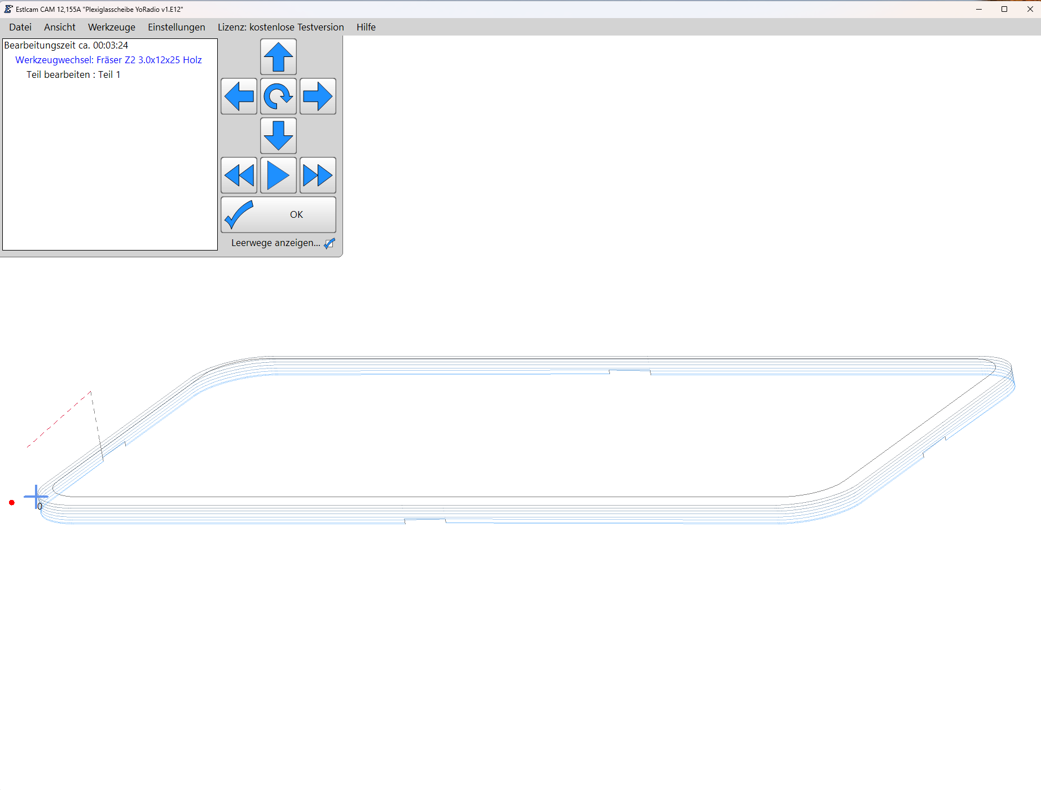
Task: Open the Lizenz: kostenlose Testversion menu
Action: [280, 27]
